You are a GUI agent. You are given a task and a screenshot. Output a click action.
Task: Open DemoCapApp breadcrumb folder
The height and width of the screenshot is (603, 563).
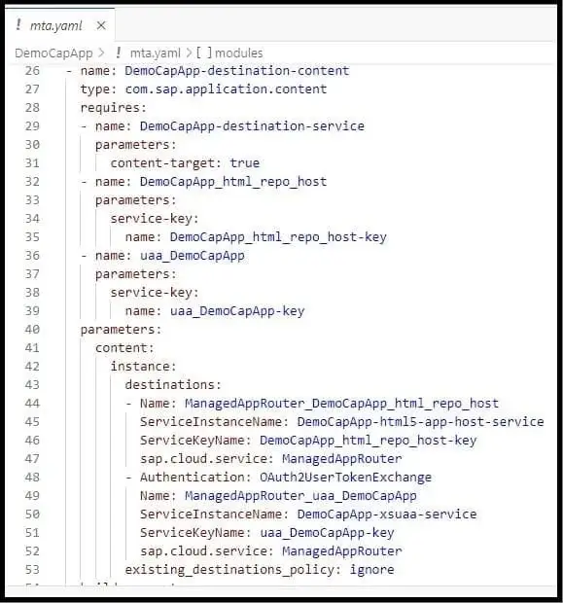[53, 53]
